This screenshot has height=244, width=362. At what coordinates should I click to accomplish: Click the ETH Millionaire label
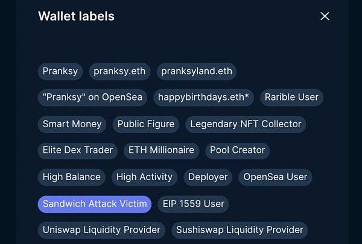point(162,151)
